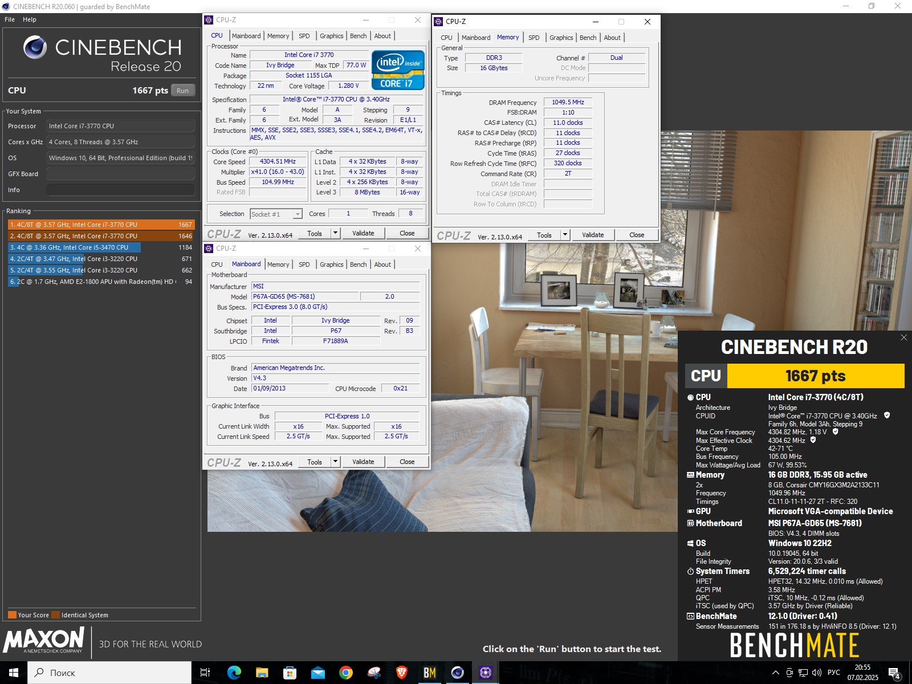Open Mainboard tab in top-left CPU-Z window

246,36
